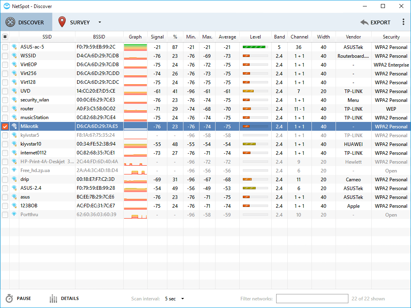Click the Wi-Fi icon for asus
Screen dimensions: 411x308
(x=14, y=197)
